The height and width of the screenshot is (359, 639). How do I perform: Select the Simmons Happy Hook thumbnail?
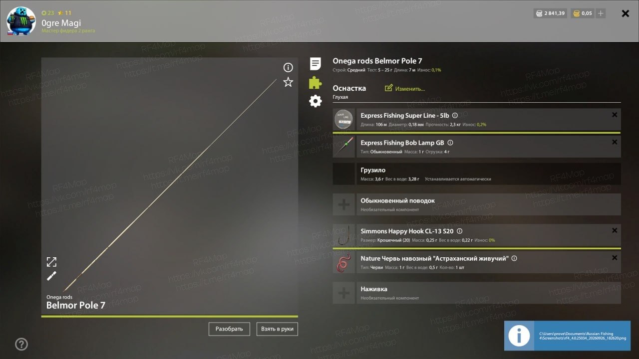coord(343,235)
